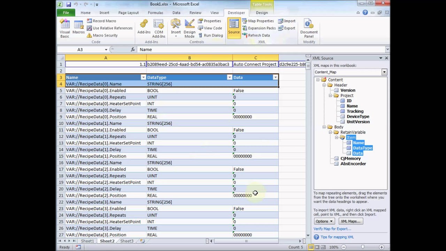446x251 pixels.
Task: Switch to Sheet3 tab
Action: (x=127, y=241)
